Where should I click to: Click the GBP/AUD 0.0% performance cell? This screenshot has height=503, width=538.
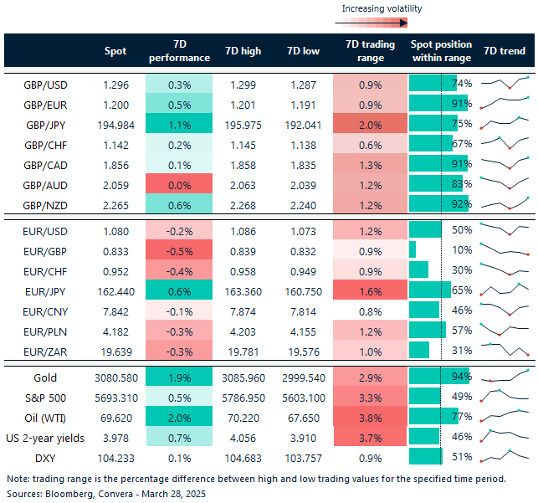pyautogui.click(x=179, y=183)
